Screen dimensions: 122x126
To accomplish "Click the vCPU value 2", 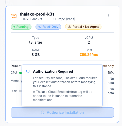I will click(x=89, y=42).
